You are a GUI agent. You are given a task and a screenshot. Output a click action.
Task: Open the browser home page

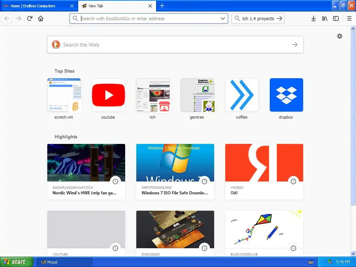pyautogui.click(x=41, y=18)
